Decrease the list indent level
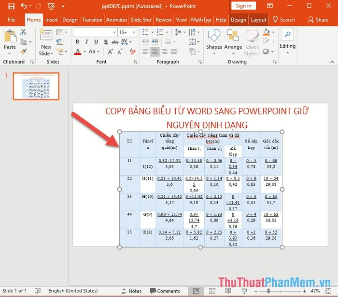Viewport: 338px width, 297px height. point(145,41)
